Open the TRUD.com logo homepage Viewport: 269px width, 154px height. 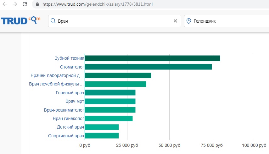coord(20,20)
